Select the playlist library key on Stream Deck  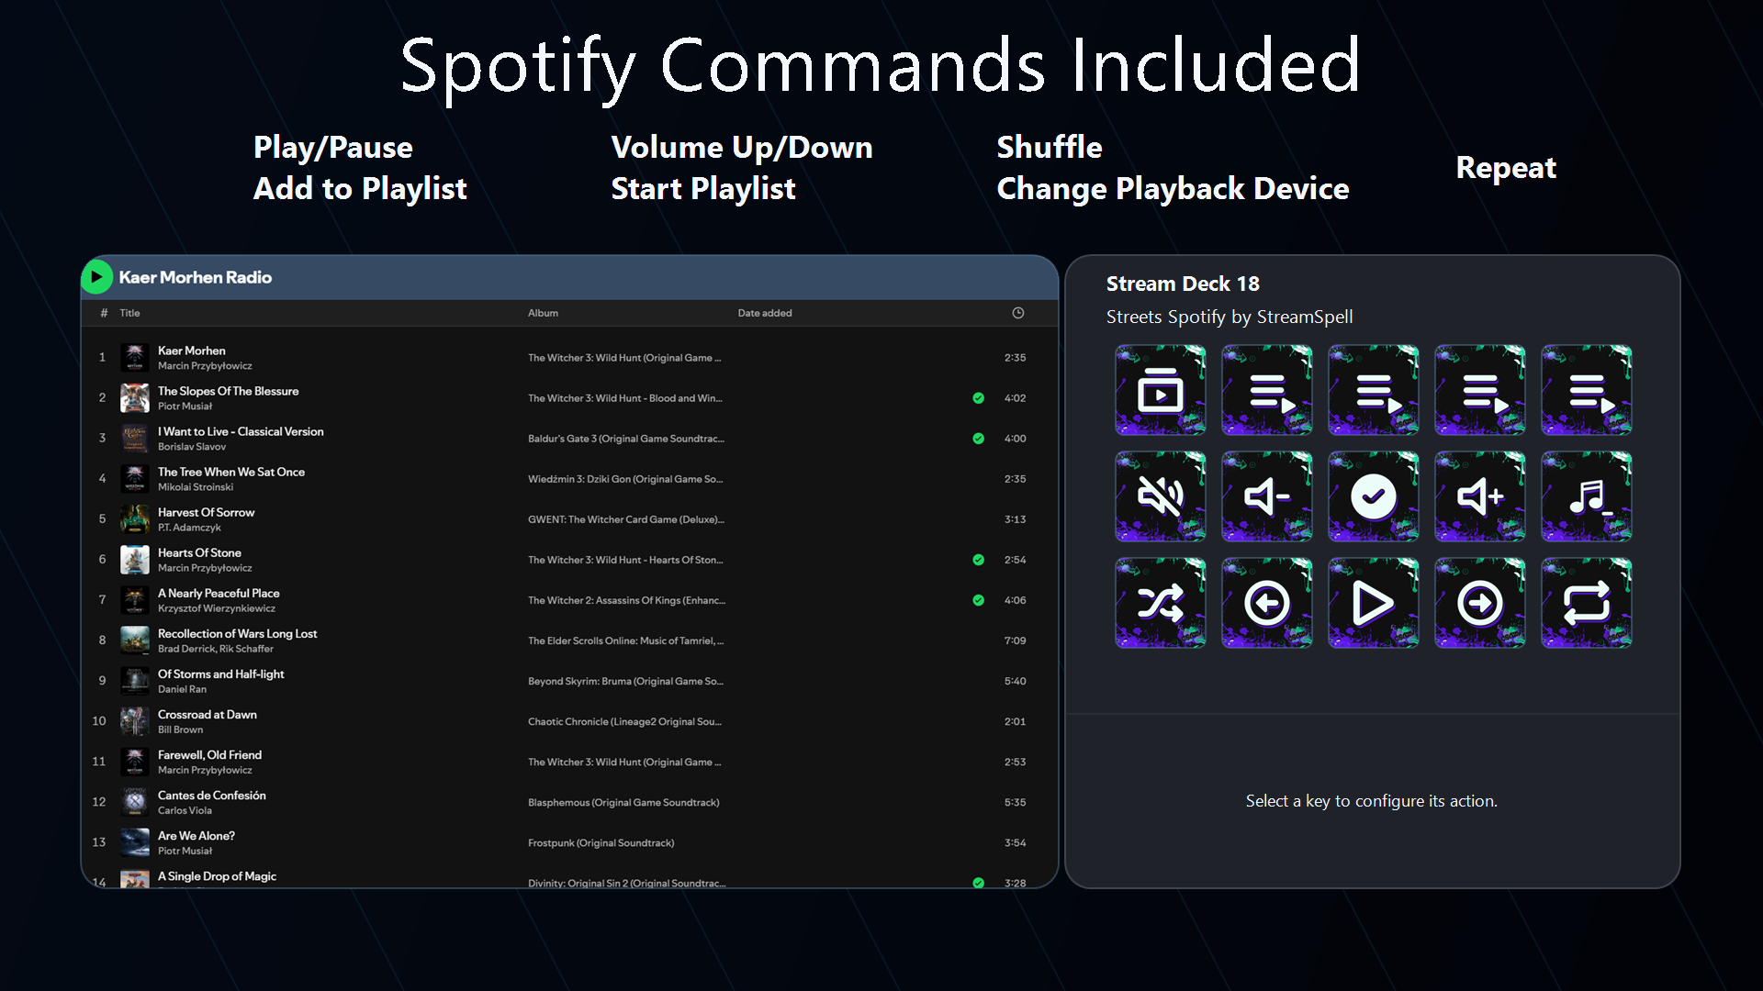point(1161,390)
